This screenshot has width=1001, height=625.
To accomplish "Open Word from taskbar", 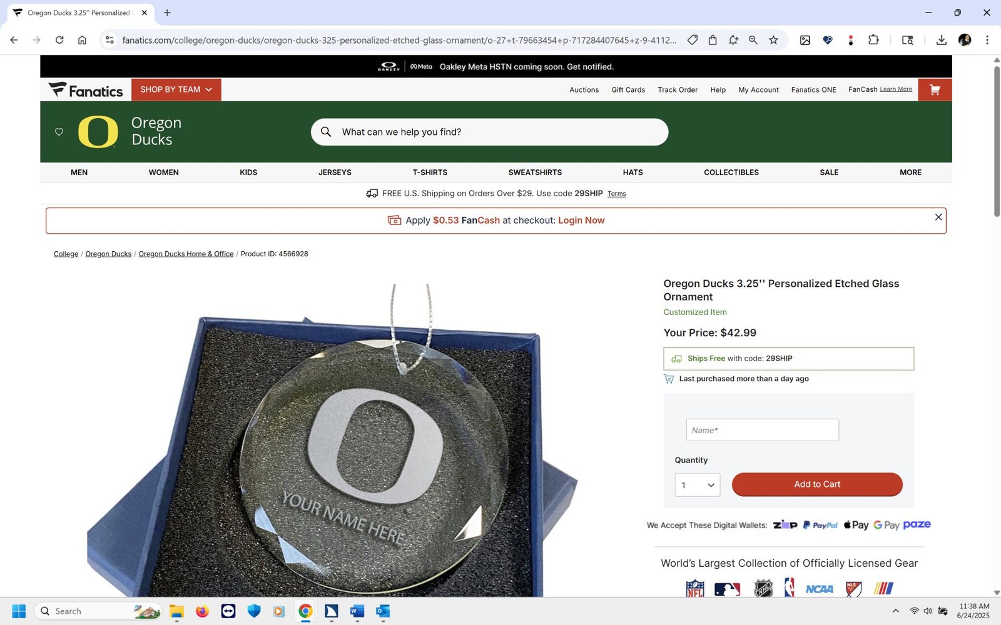I will [x=357, y=611].
